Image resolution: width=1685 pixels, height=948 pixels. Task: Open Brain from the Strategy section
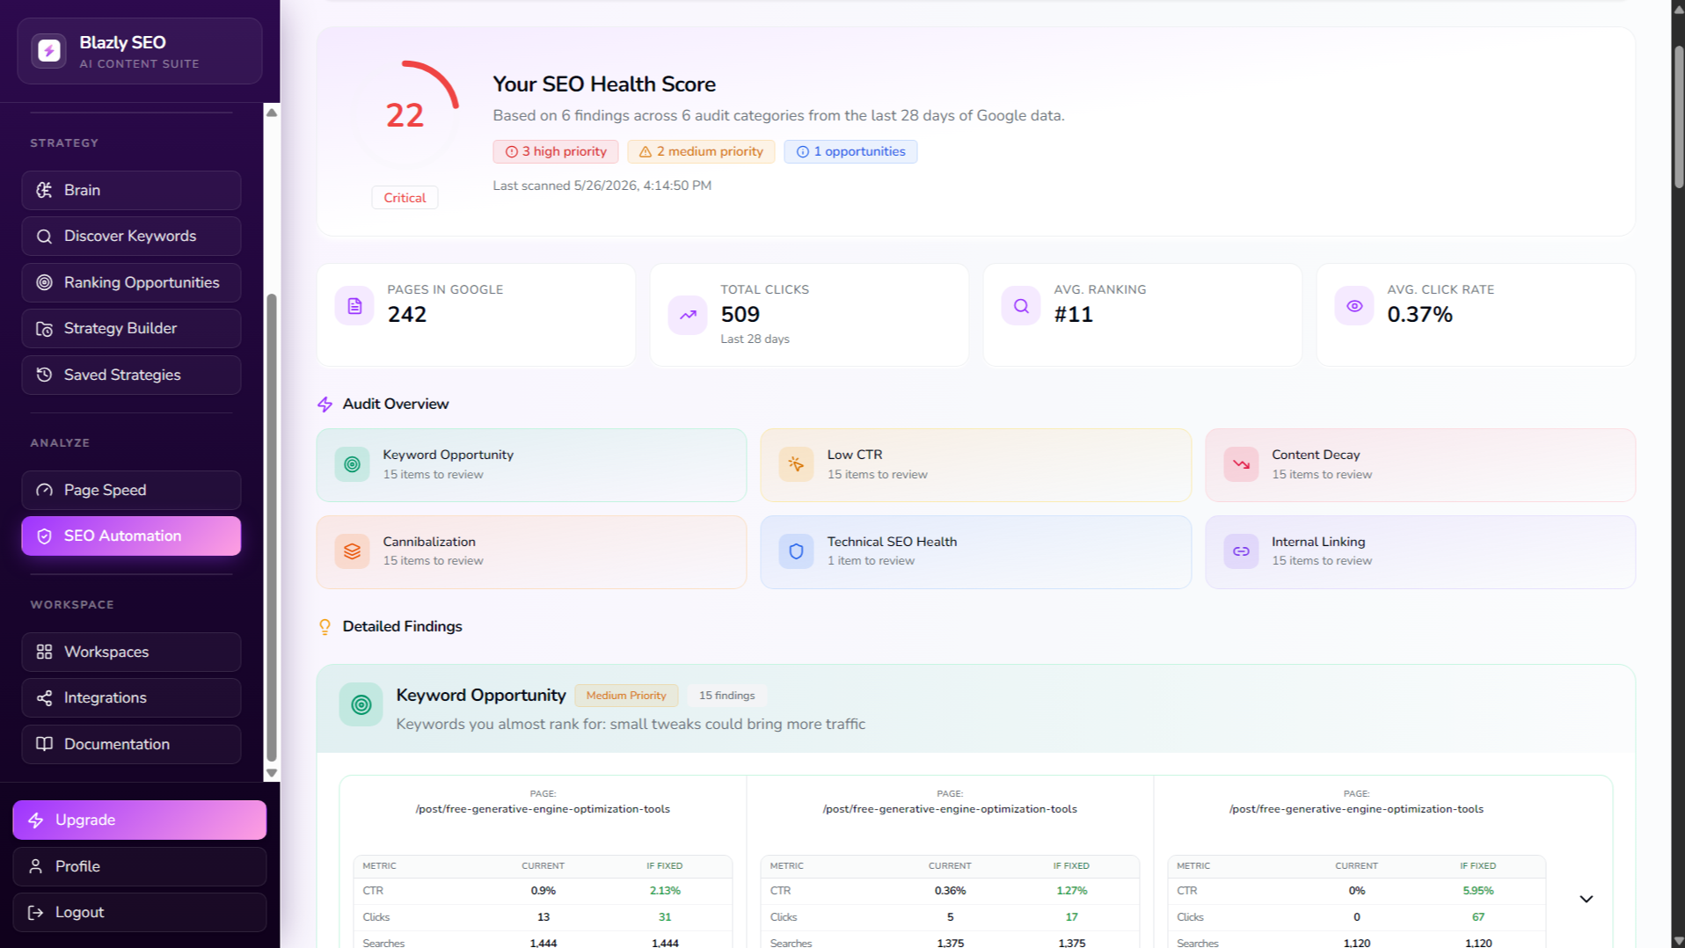[131, 190]
